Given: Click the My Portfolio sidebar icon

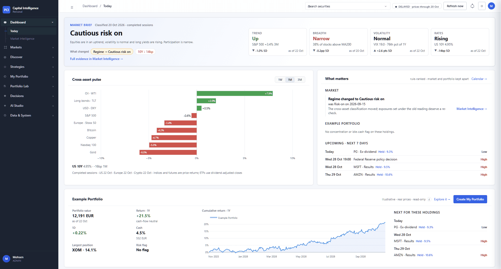Looking at the screenshot, I should pyautogui.click(x=5, y=77).
